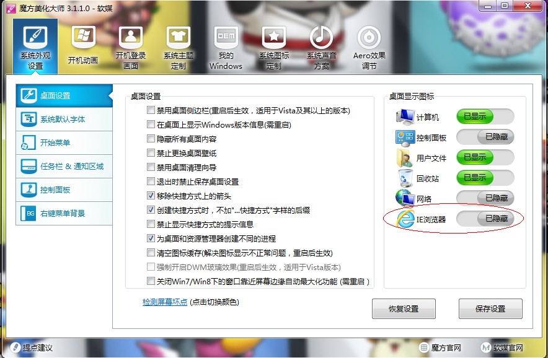Toggle 控制面板 desktop icon switch
This screenshot has width=548, height=358.
(x=485, y=136)
